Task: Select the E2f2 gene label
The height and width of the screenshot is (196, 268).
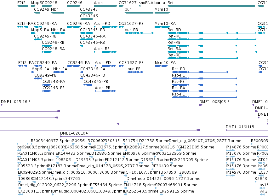Action: click(21, 3)
